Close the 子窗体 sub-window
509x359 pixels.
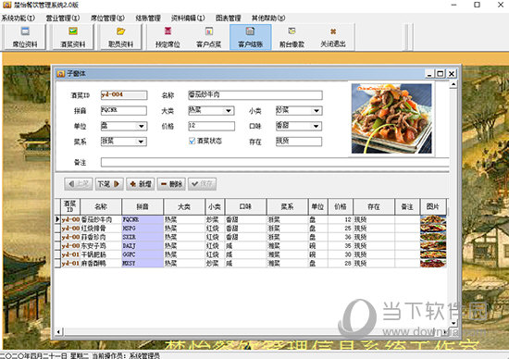(x=452, y=74)
